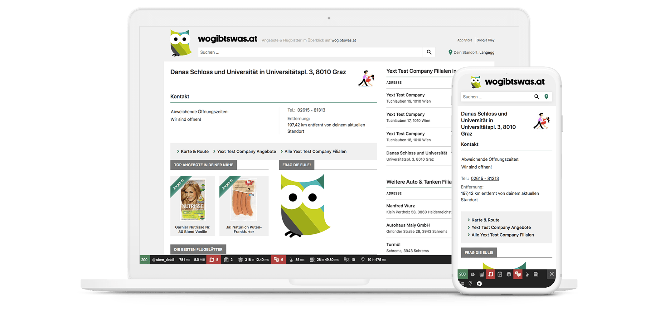Select the Top Angebote in deiner Nähe tab
Image resolution: width=655 pixels, height=312 pixels.
pyautogui.click(x=203, y=165)
